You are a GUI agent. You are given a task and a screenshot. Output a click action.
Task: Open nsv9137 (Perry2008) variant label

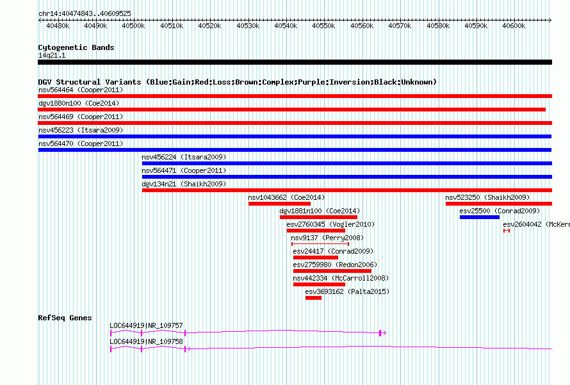(327, 238)
